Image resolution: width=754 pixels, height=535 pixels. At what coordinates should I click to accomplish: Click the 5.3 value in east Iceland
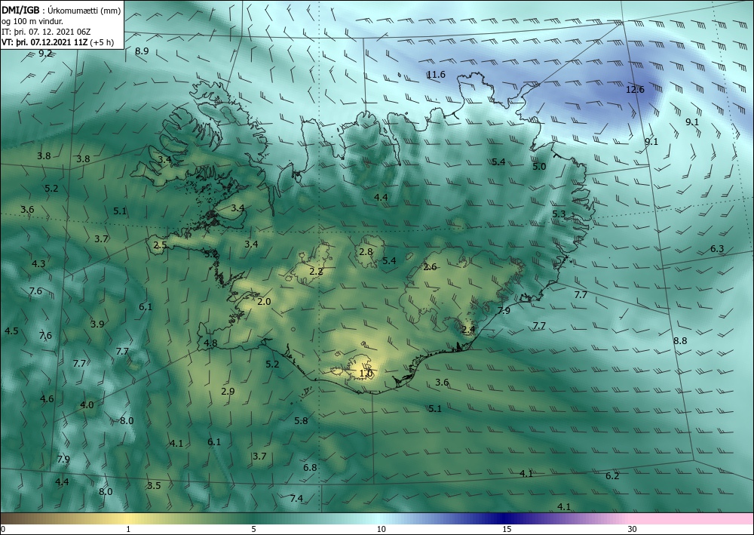[558, 214]
